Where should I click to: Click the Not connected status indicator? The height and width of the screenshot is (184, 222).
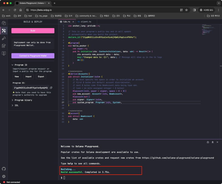click(x=12, y=182)
